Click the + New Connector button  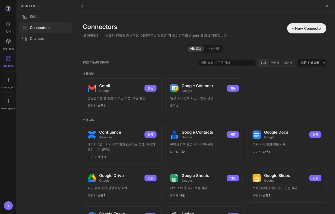[307, 28]
